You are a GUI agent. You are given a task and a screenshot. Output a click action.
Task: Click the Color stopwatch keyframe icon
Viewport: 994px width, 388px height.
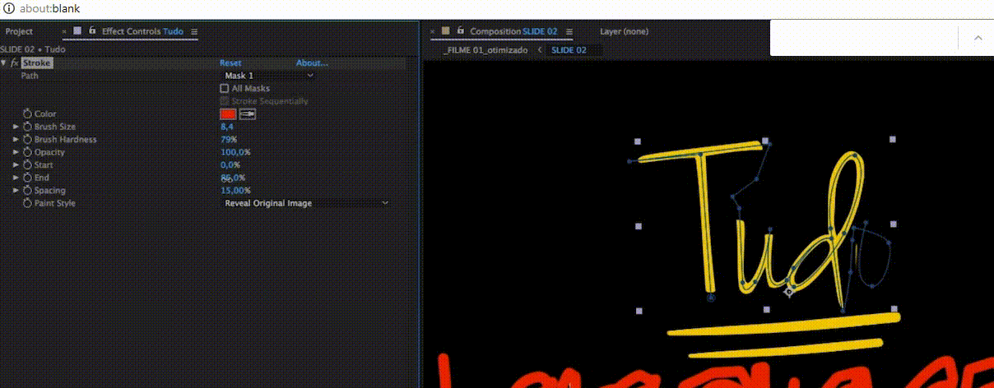[x=27, y=114]
